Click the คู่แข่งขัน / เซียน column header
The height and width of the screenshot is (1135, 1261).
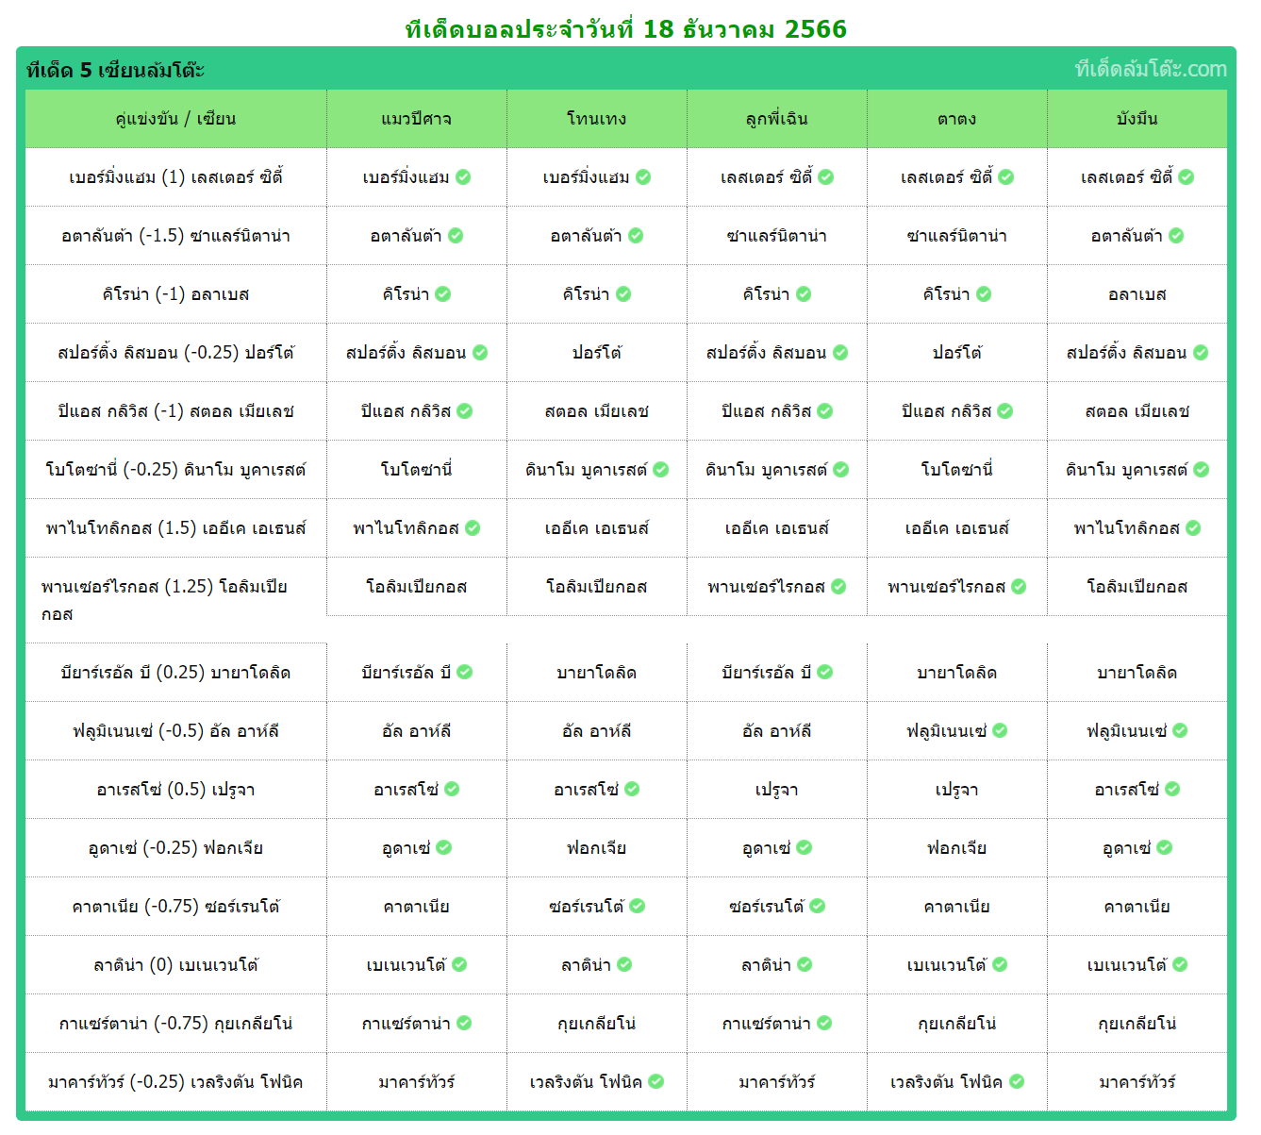coord(175,119)
